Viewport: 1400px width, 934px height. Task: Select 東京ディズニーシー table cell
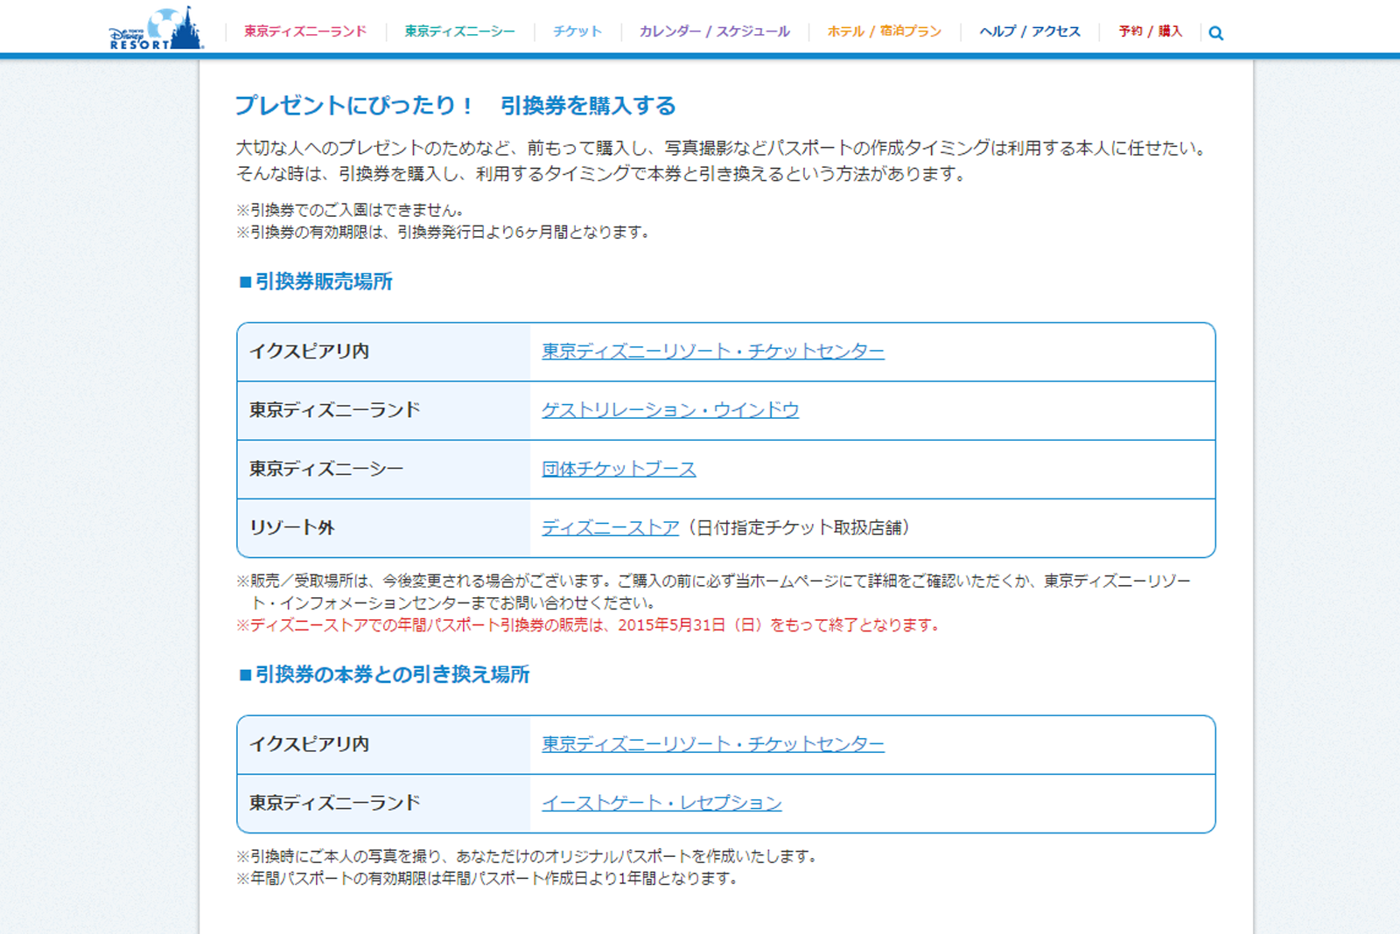(x=383, y=469)
